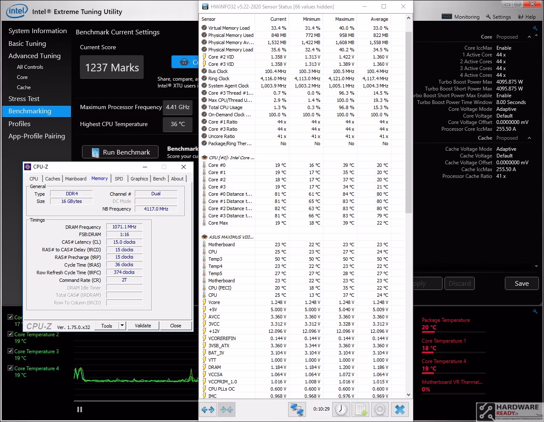Uncheck Core Temperature 2 checkbox
This screenshot has height=422, width=544.
pos(11,334)
